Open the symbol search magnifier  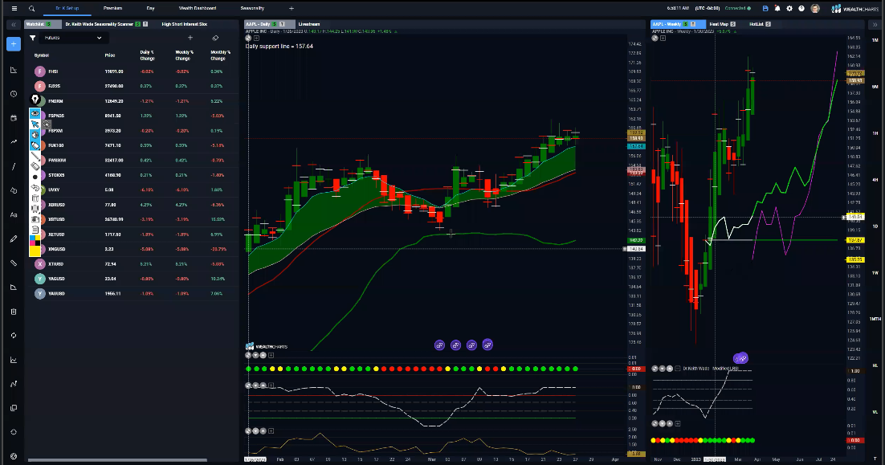(31, 9)
